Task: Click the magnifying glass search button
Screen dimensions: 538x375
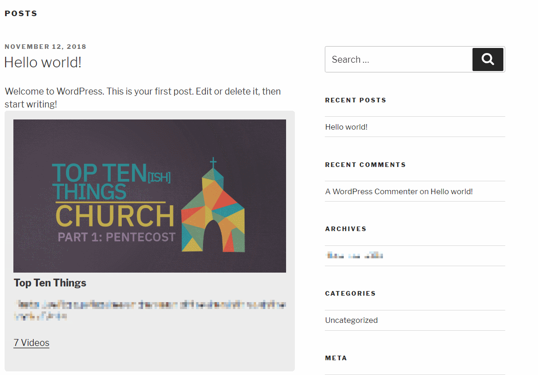Action: click(488, 60)
